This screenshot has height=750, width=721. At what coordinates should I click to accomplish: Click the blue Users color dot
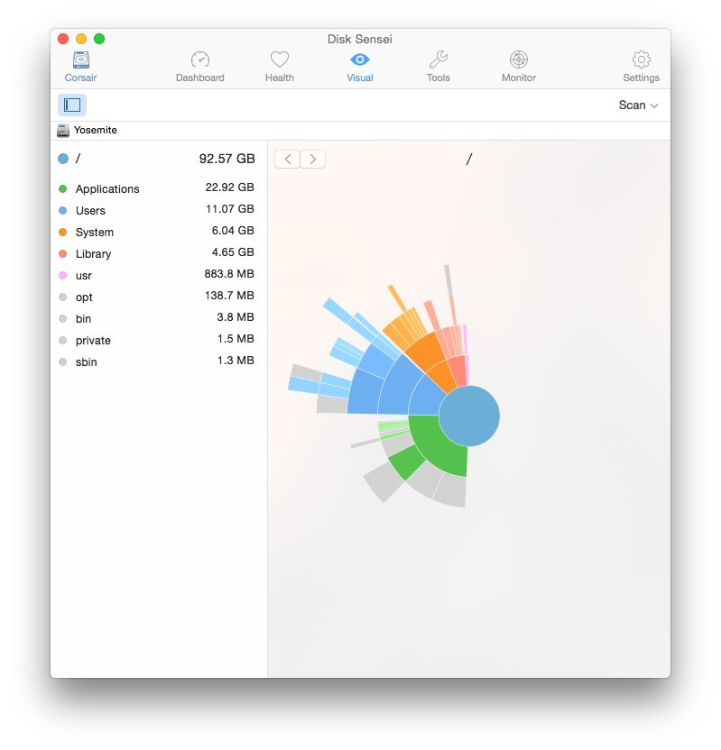coord(63,210)
